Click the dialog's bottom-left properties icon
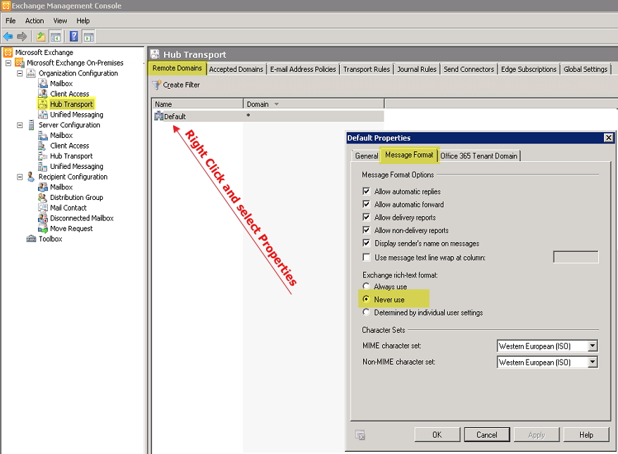 (360, 435)
